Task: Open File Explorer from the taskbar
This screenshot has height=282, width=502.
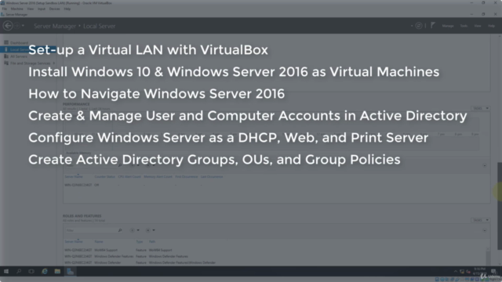Action: pyautogui.click(x=57, y=272)
